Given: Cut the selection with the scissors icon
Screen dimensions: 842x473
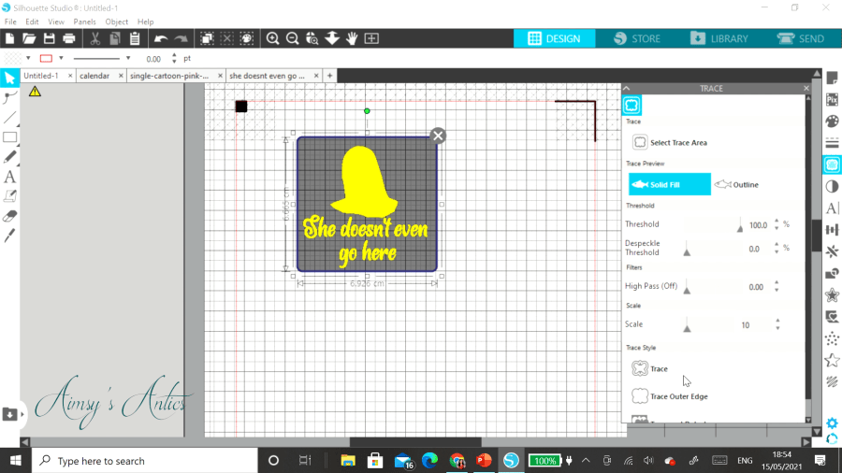Looking at the screenshot, I should [x=95, y=38].
